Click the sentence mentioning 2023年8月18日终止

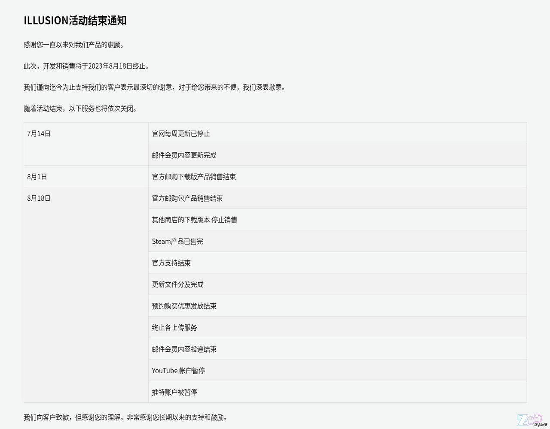[x=87, y=66]
